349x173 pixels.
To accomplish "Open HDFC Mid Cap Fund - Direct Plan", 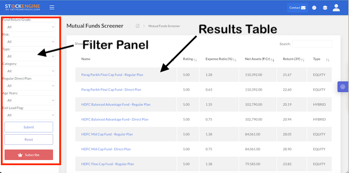I will click(106, 149).
